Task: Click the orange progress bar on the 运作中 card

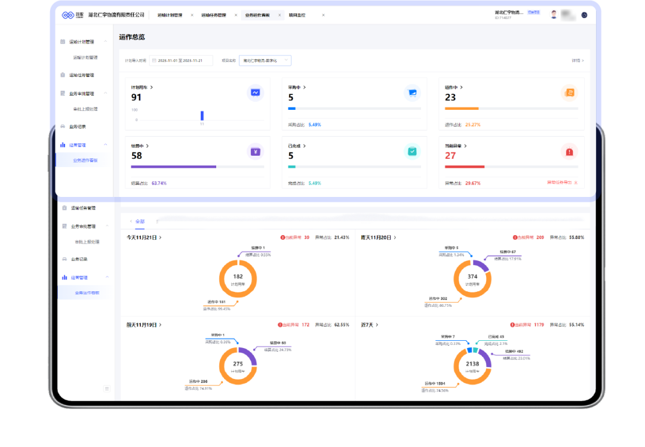Action: pos(462,109)
